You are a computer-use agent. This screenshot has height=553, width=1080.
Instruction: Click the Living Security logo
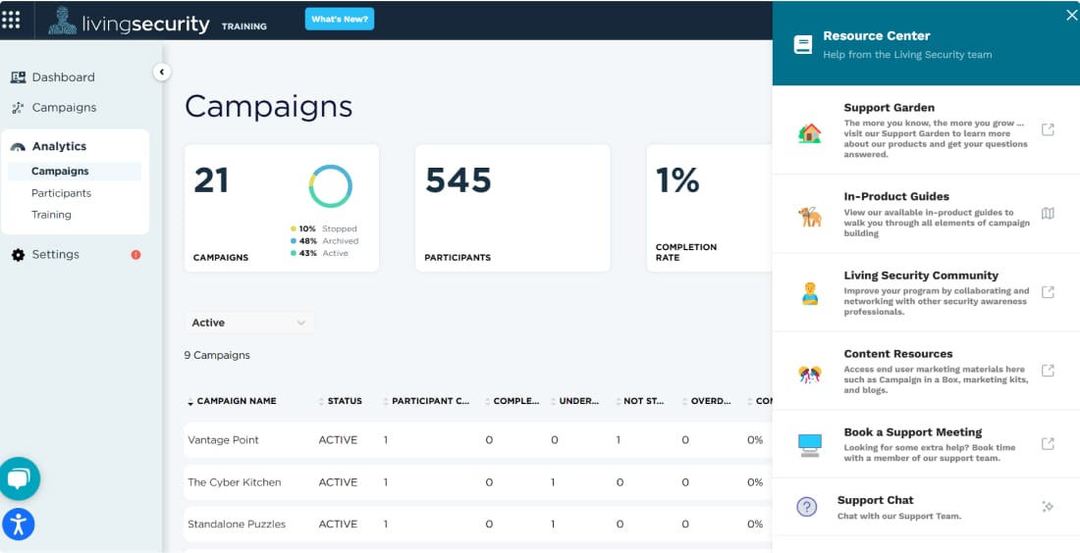(129, 22)
